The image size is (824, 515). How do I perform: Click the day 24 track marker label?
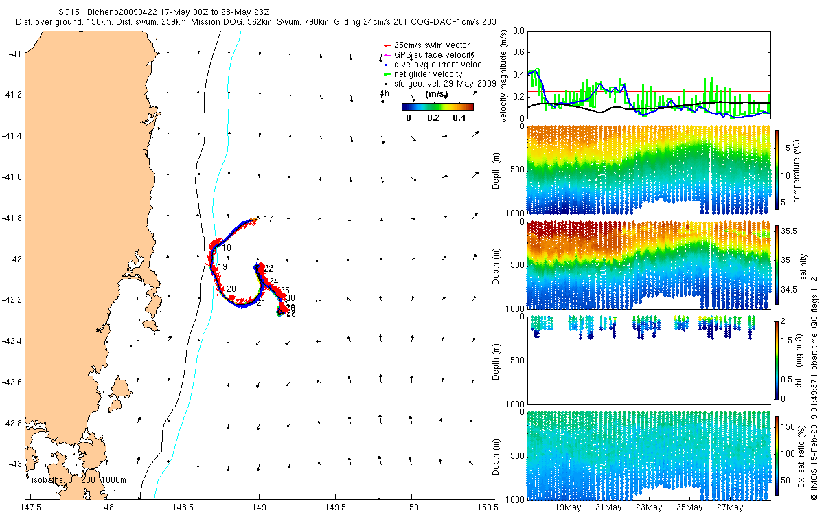pos(274,282)
